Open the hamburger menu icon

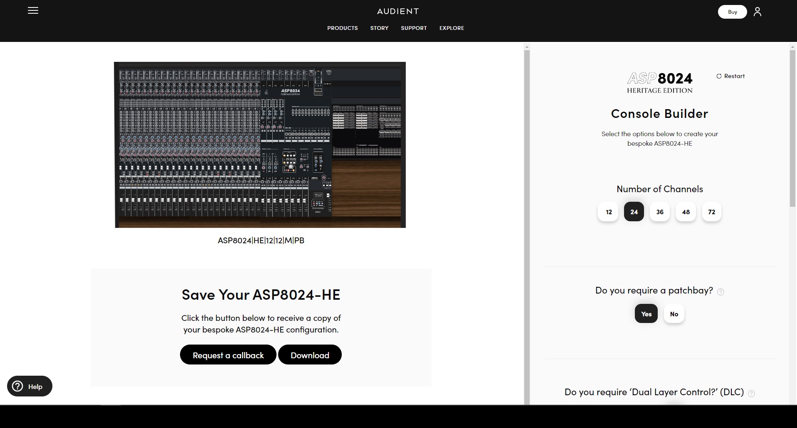tap(33, 11)
